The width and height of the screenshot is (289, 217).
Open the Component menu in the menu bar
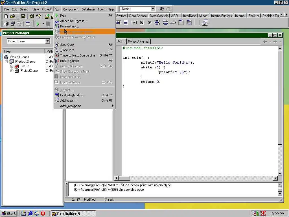[71, 9]
